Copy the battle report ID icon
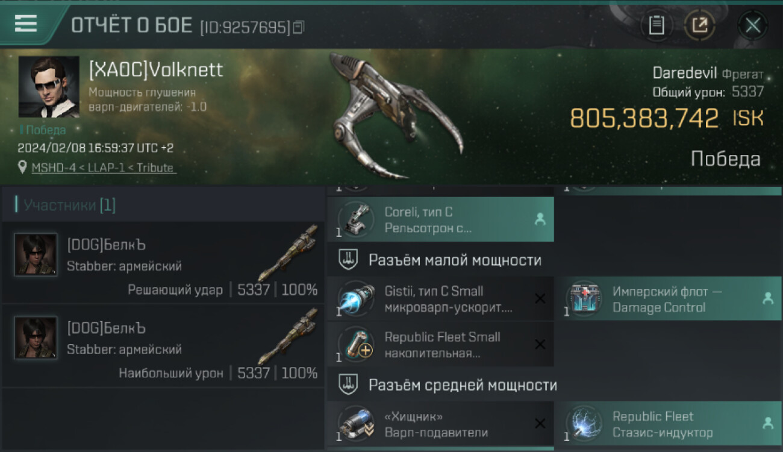The width and height of the screenshot is (783, 452). (299, 27)
